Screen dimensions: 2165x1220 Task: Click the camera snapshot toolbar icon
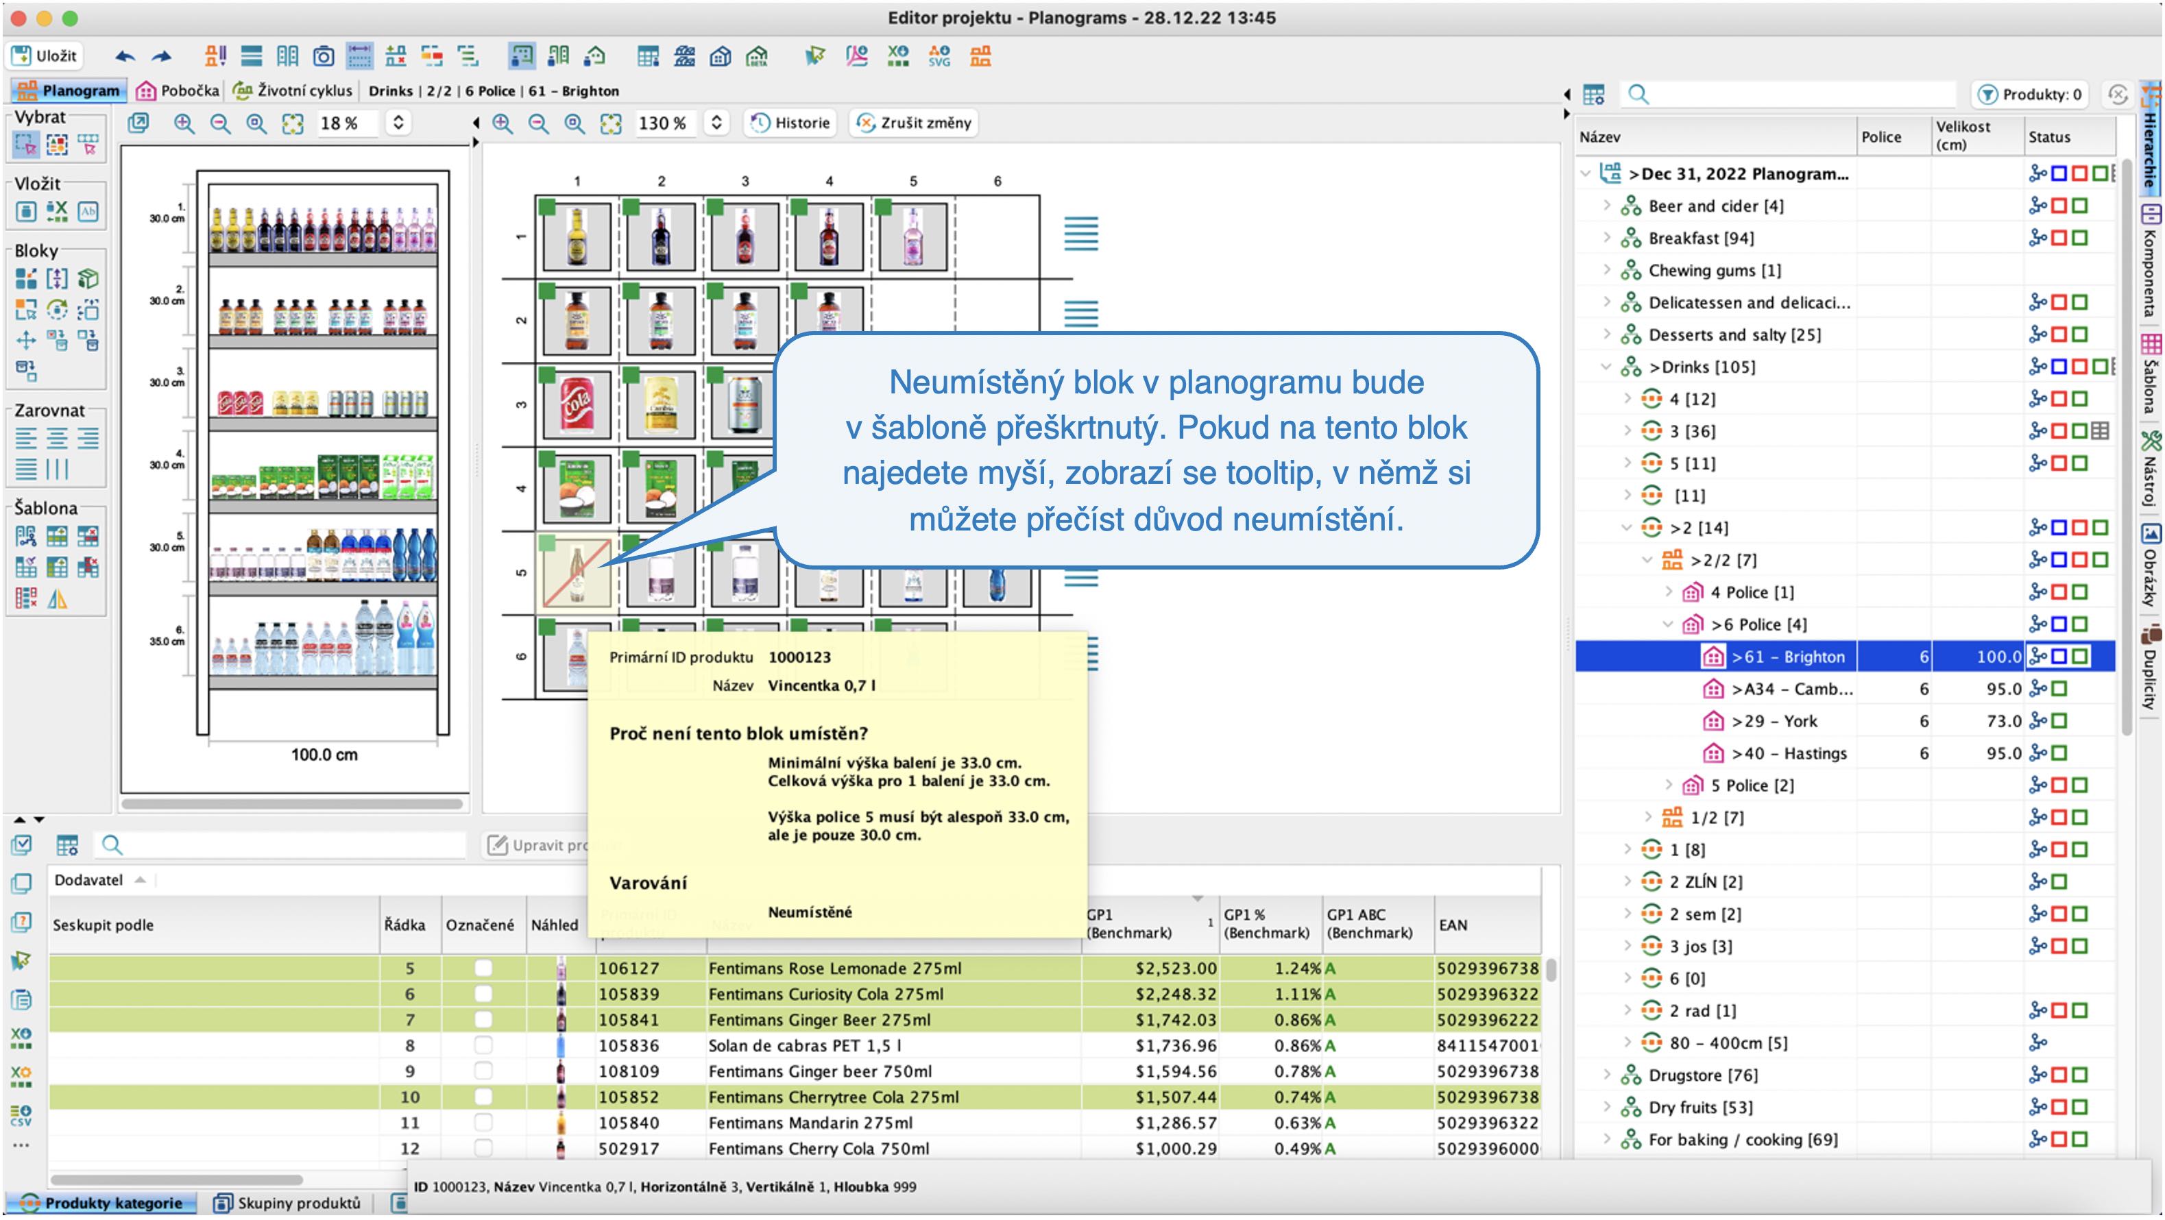(x=323, y=56)
